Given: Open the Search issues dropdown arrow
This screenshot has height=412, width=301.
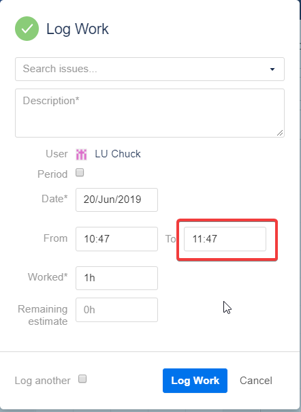Looking at the screenshot, I should point(272,69).
